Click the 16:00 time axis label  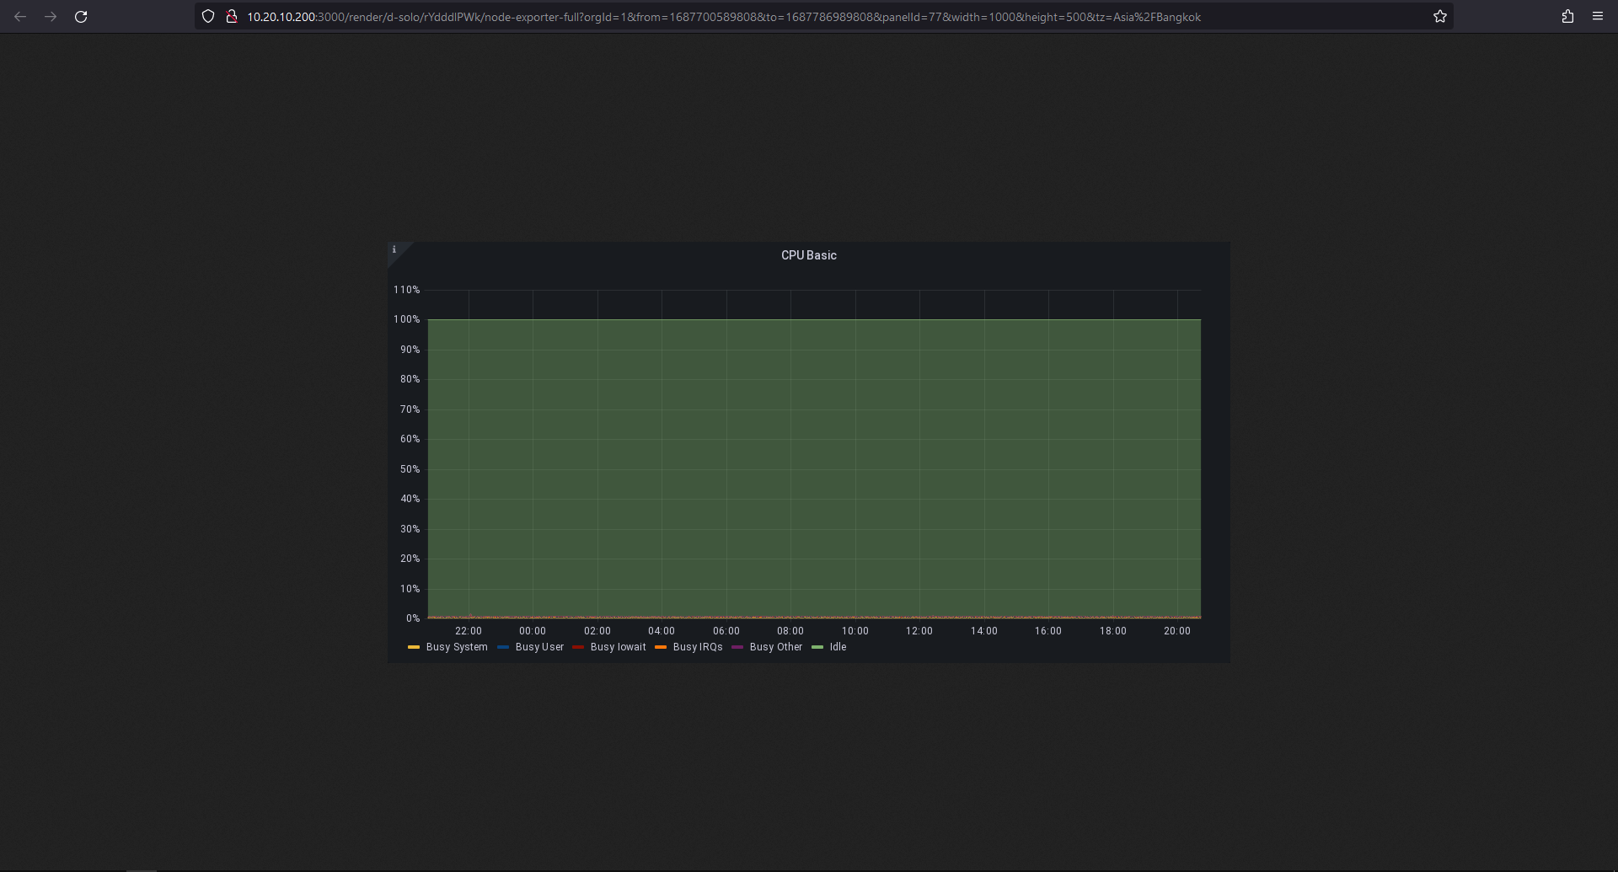pyautogui.click(x=1048, y=631)
